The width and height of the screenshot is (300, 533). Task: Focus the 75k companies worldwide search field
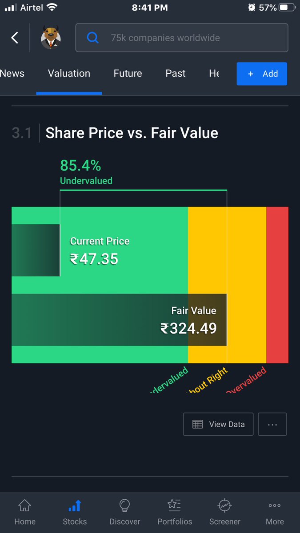pos(182,38)
